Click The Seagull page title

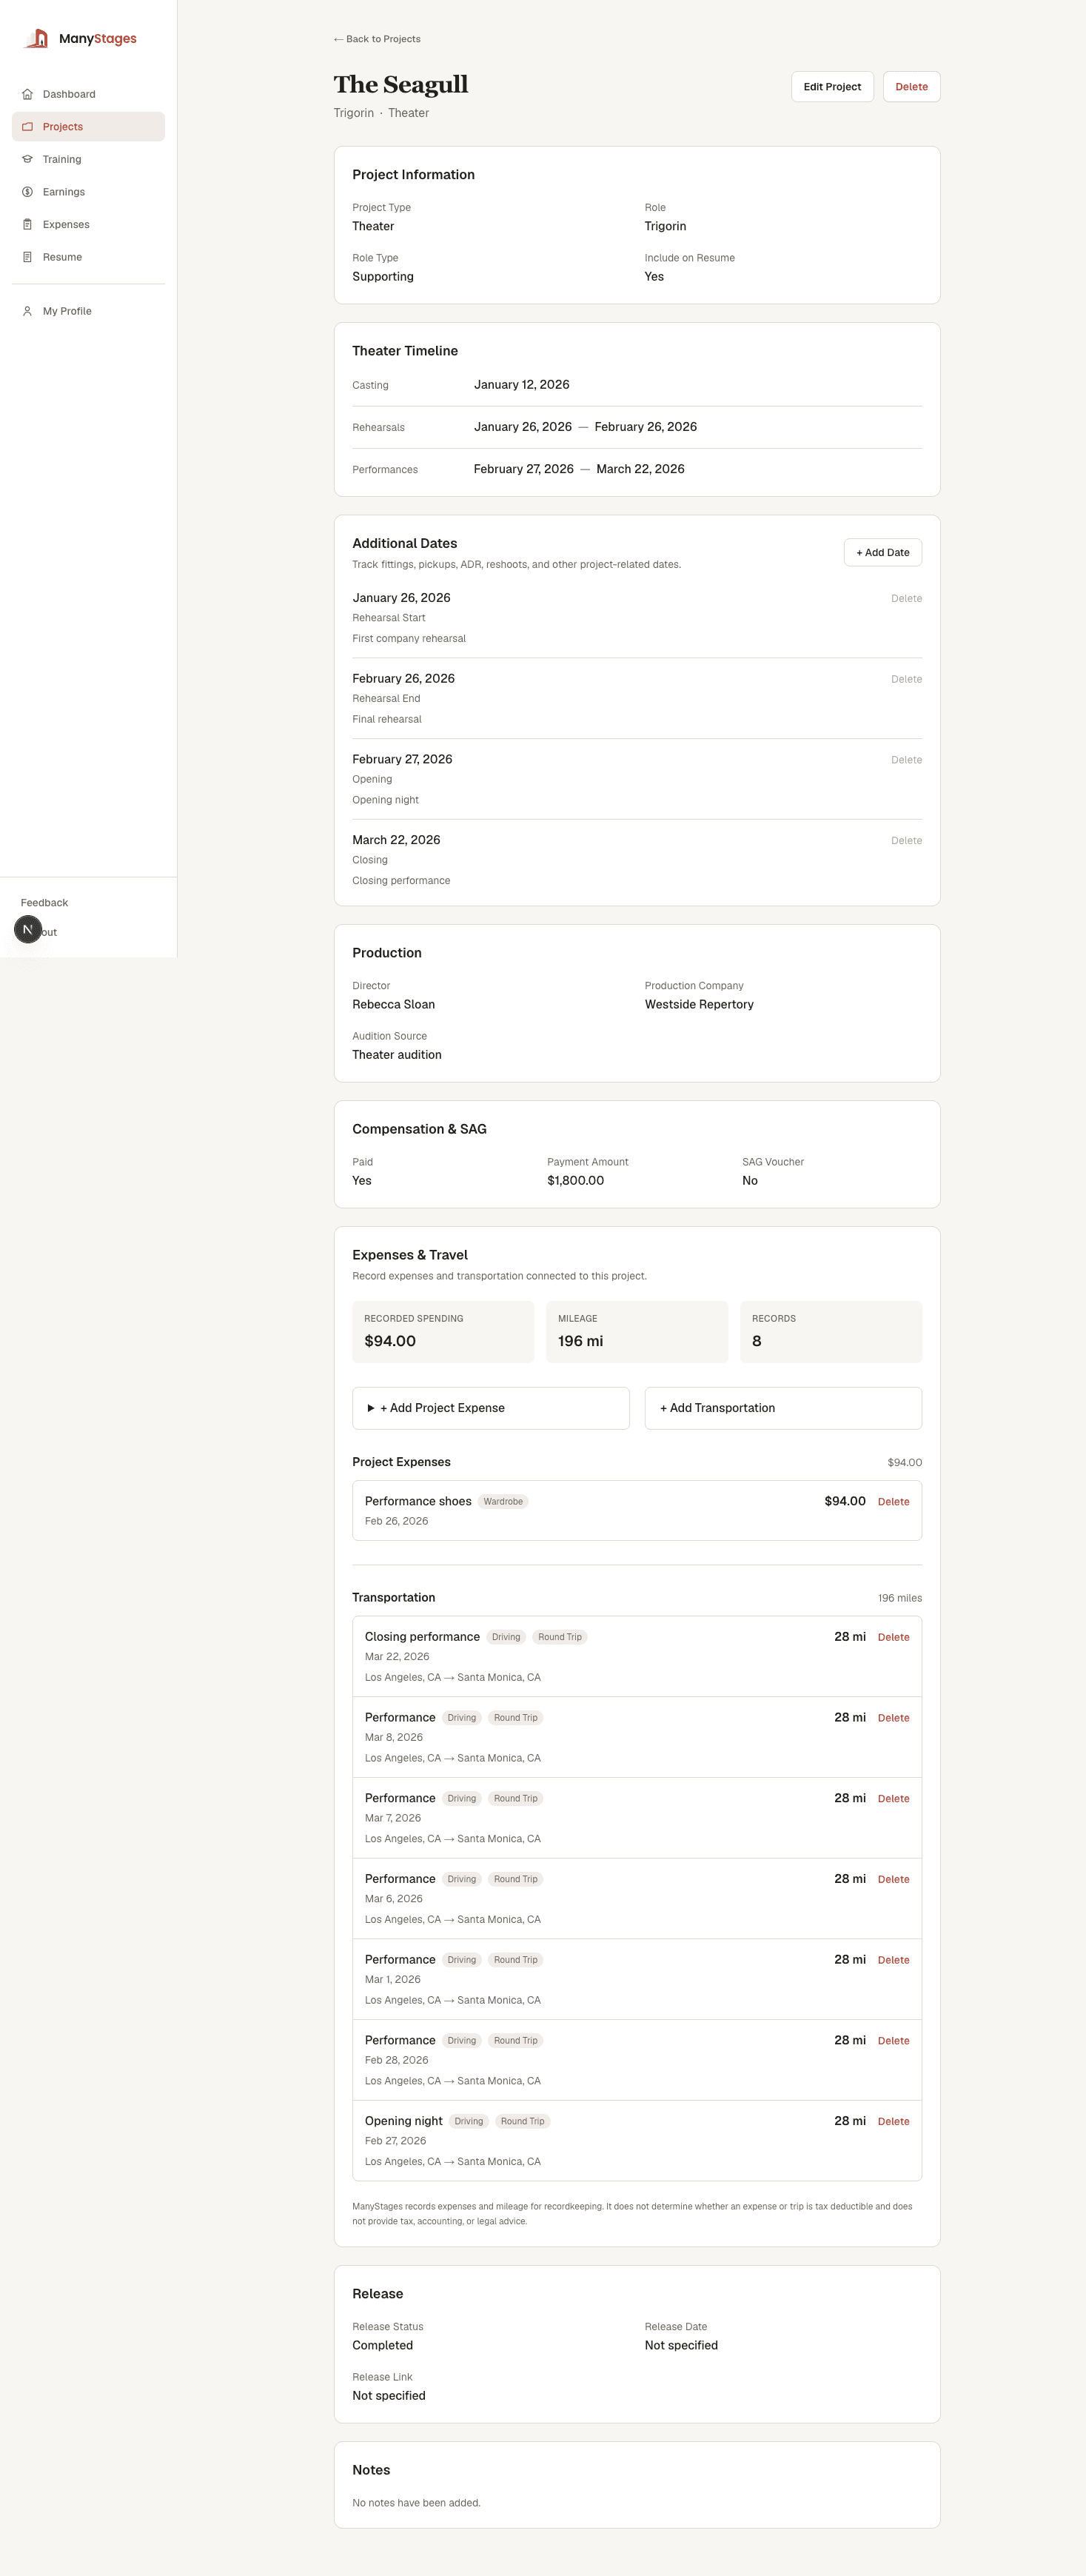(401, 84)
